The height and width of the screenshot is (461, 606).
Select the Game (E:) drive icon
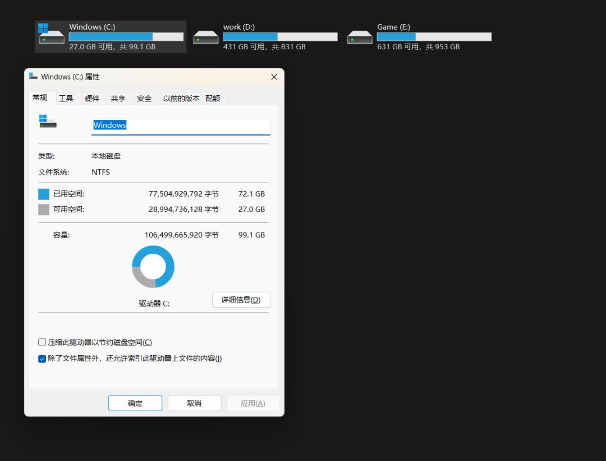(x=360, y=36)
